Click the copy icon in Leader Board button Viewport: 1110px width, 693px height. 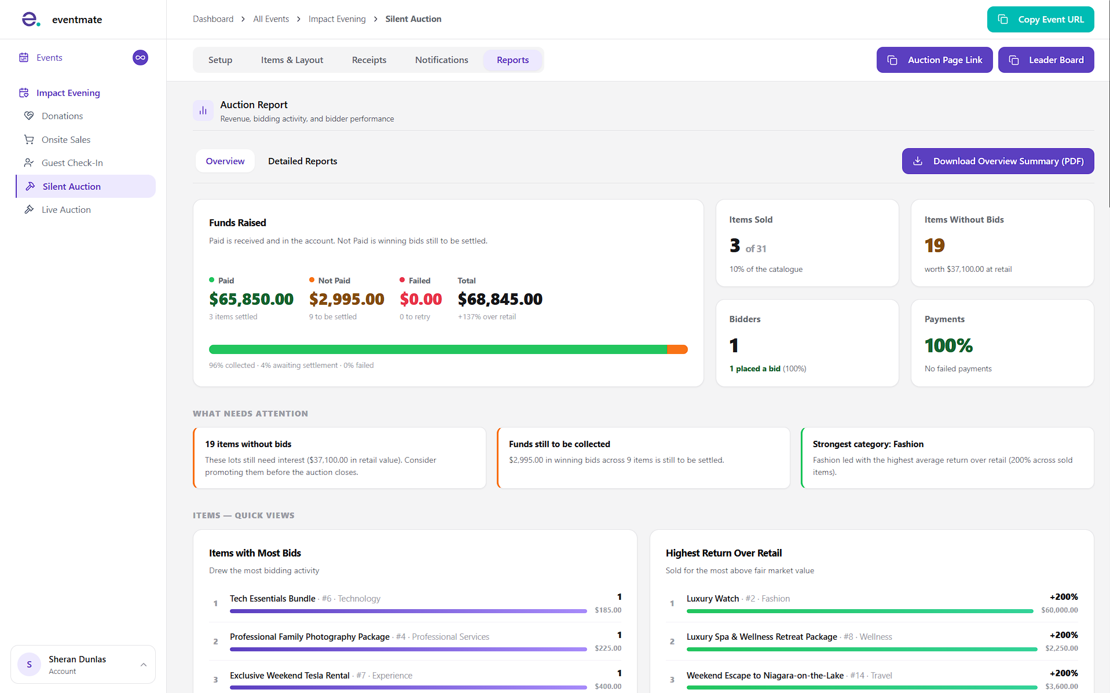click(x=1014, y=60)
